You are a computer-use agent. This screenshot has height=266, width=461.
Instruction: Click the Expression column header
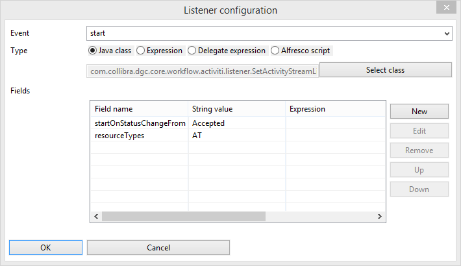pyautogui.click(x=335, y=109)
